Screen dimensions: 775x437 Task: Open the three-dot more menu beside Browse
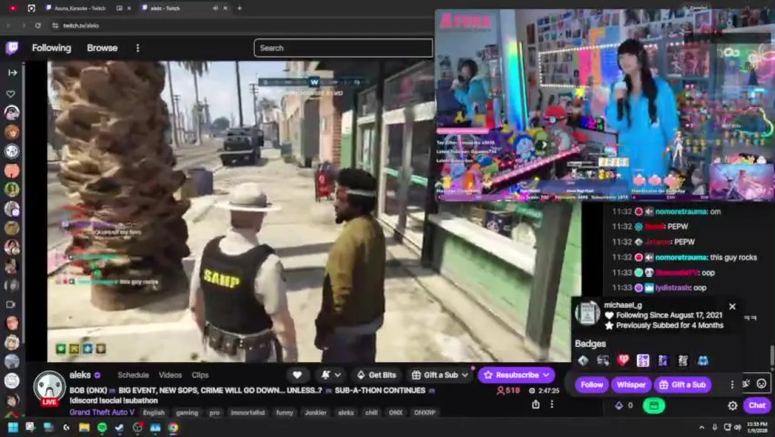pos(138,48)
